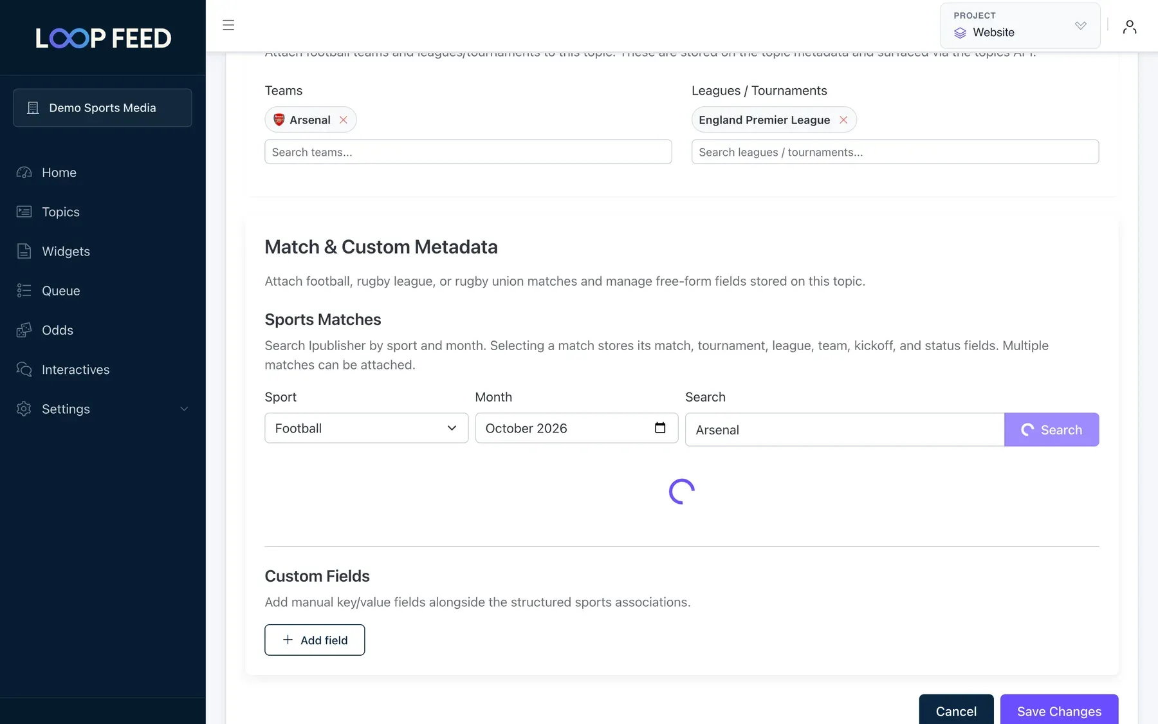This screenshot has width=1158, height=724.
Task: Click the Topics sidebar icon
Action: tap(24, 212)
